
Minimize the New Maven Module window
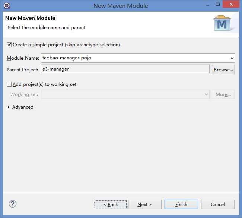pyautogui.click(x=208, y=5)
